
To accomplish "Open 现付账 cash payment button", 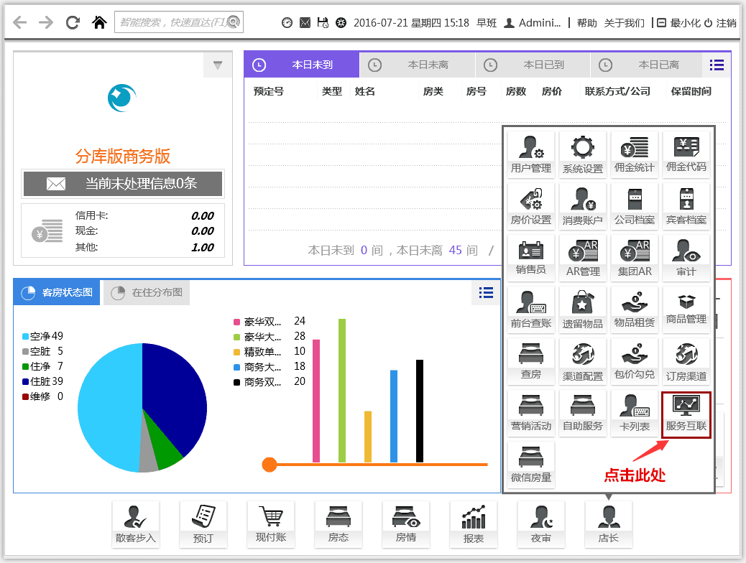I will 271,524.
